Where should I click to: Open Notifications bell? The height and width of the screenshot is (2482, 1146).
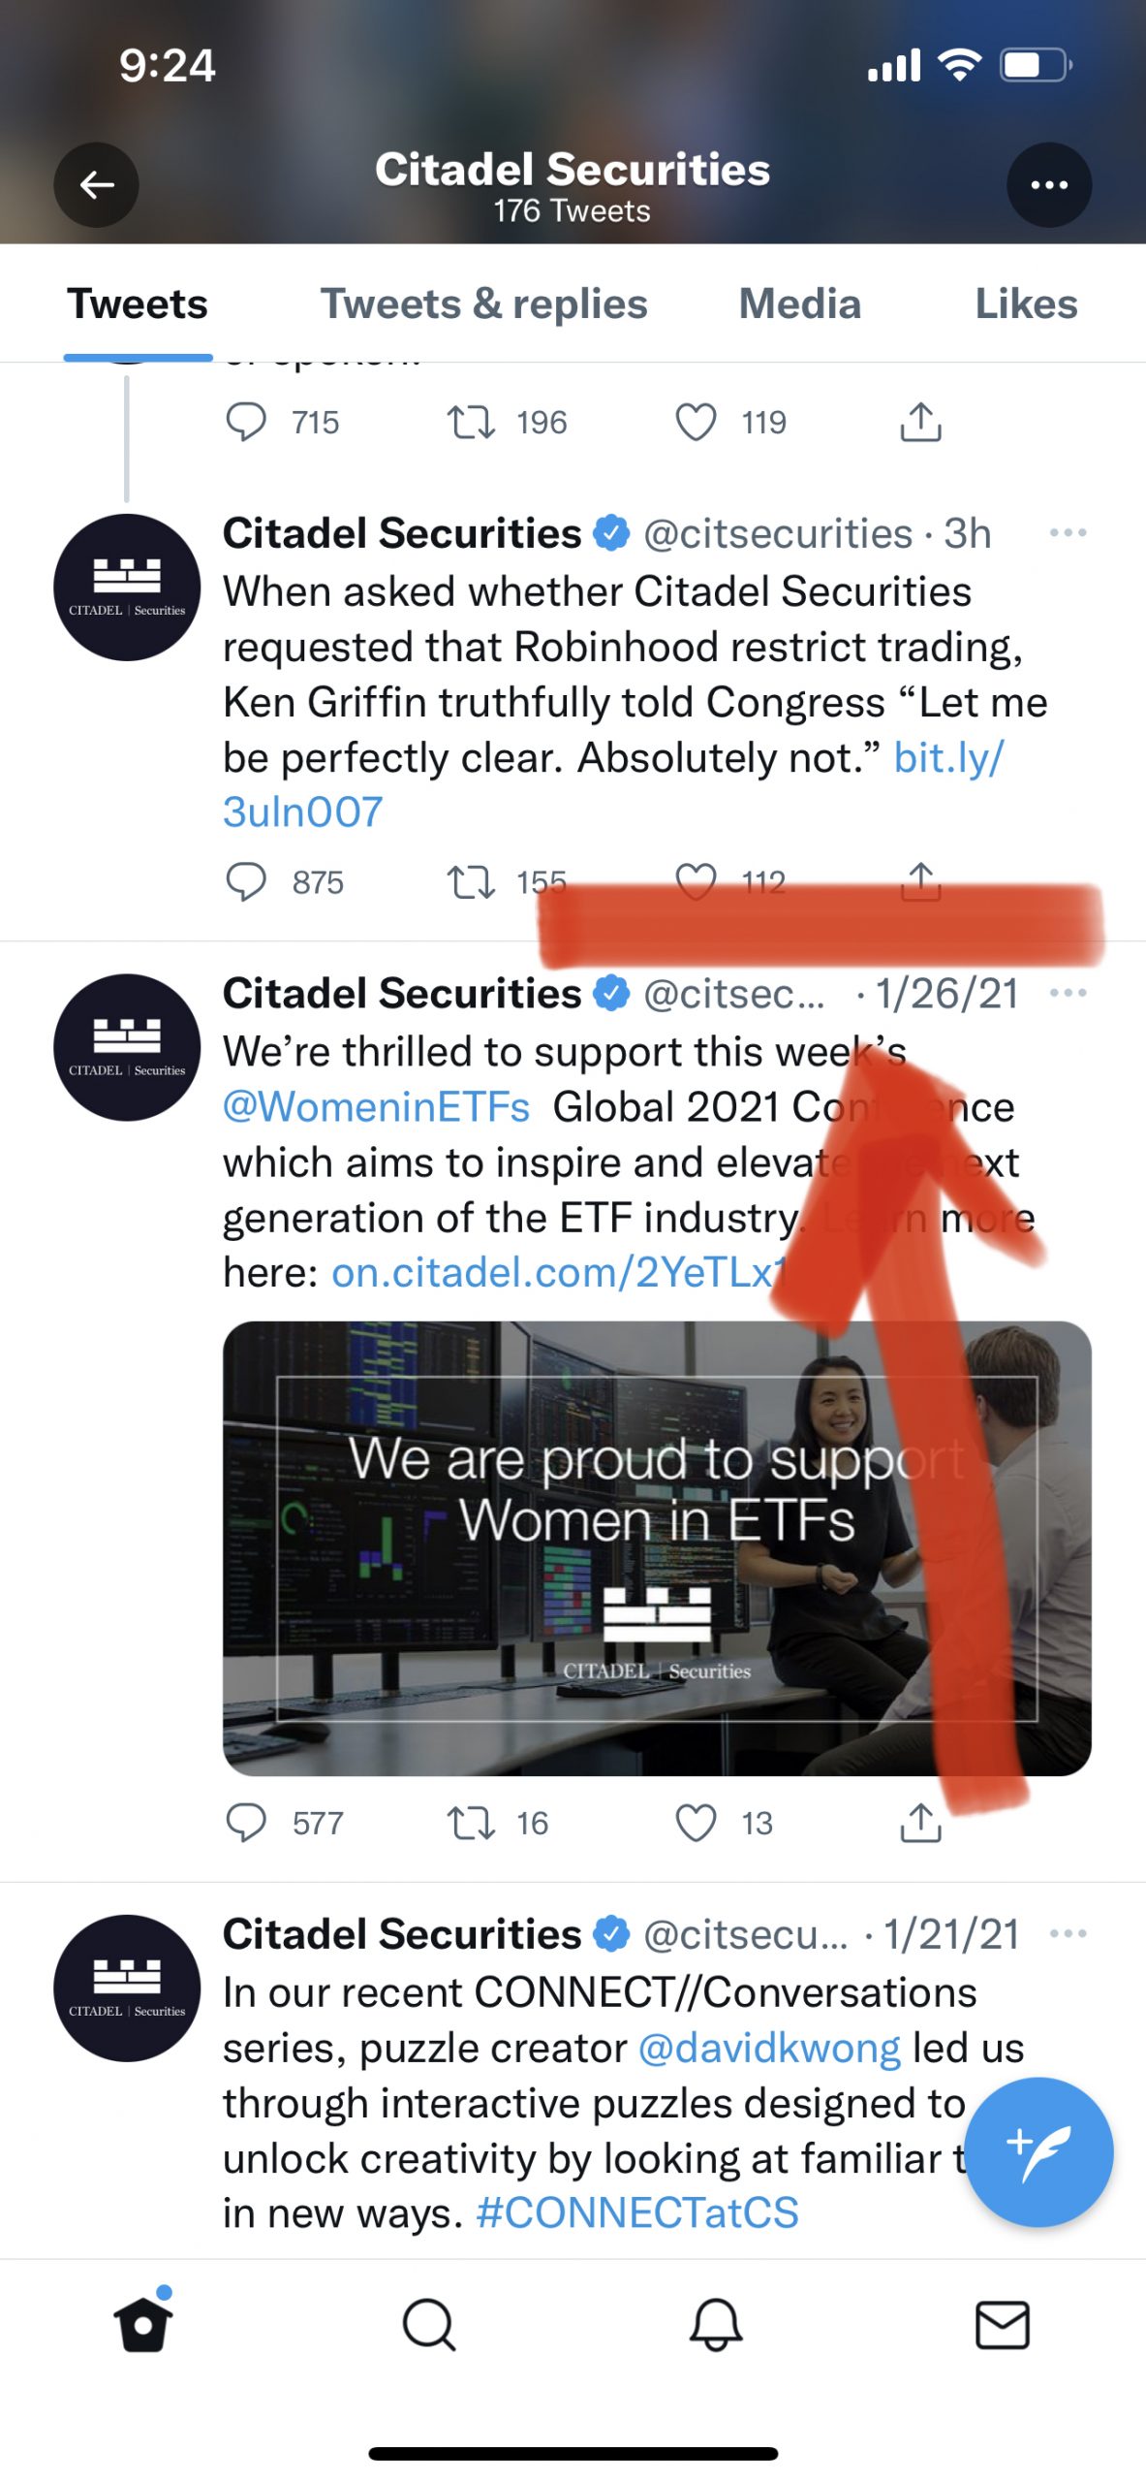click(715, 2325)
